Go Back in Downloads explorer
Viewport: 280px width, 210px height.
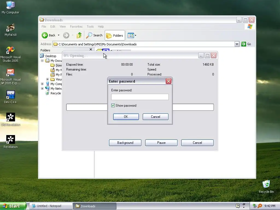point(49,35)
